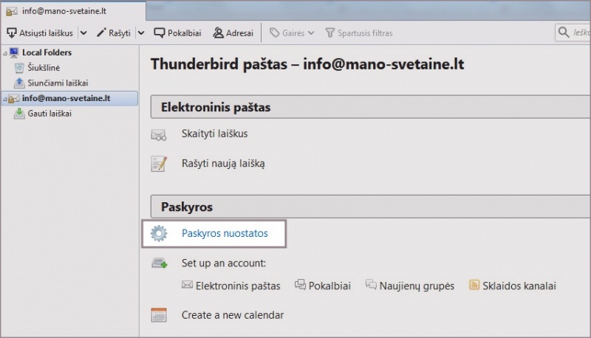This screenshot has height=338, width=591.
Task: Click the read mail envelope icon
Action: coord(159,135)
